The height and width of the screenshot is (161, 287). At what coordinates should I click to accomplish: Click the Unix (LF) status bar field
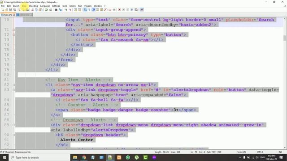point(242,152)
